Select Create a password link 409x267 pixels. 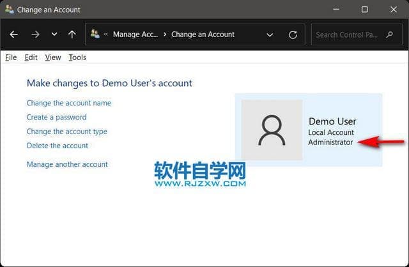tap(56, 118)
